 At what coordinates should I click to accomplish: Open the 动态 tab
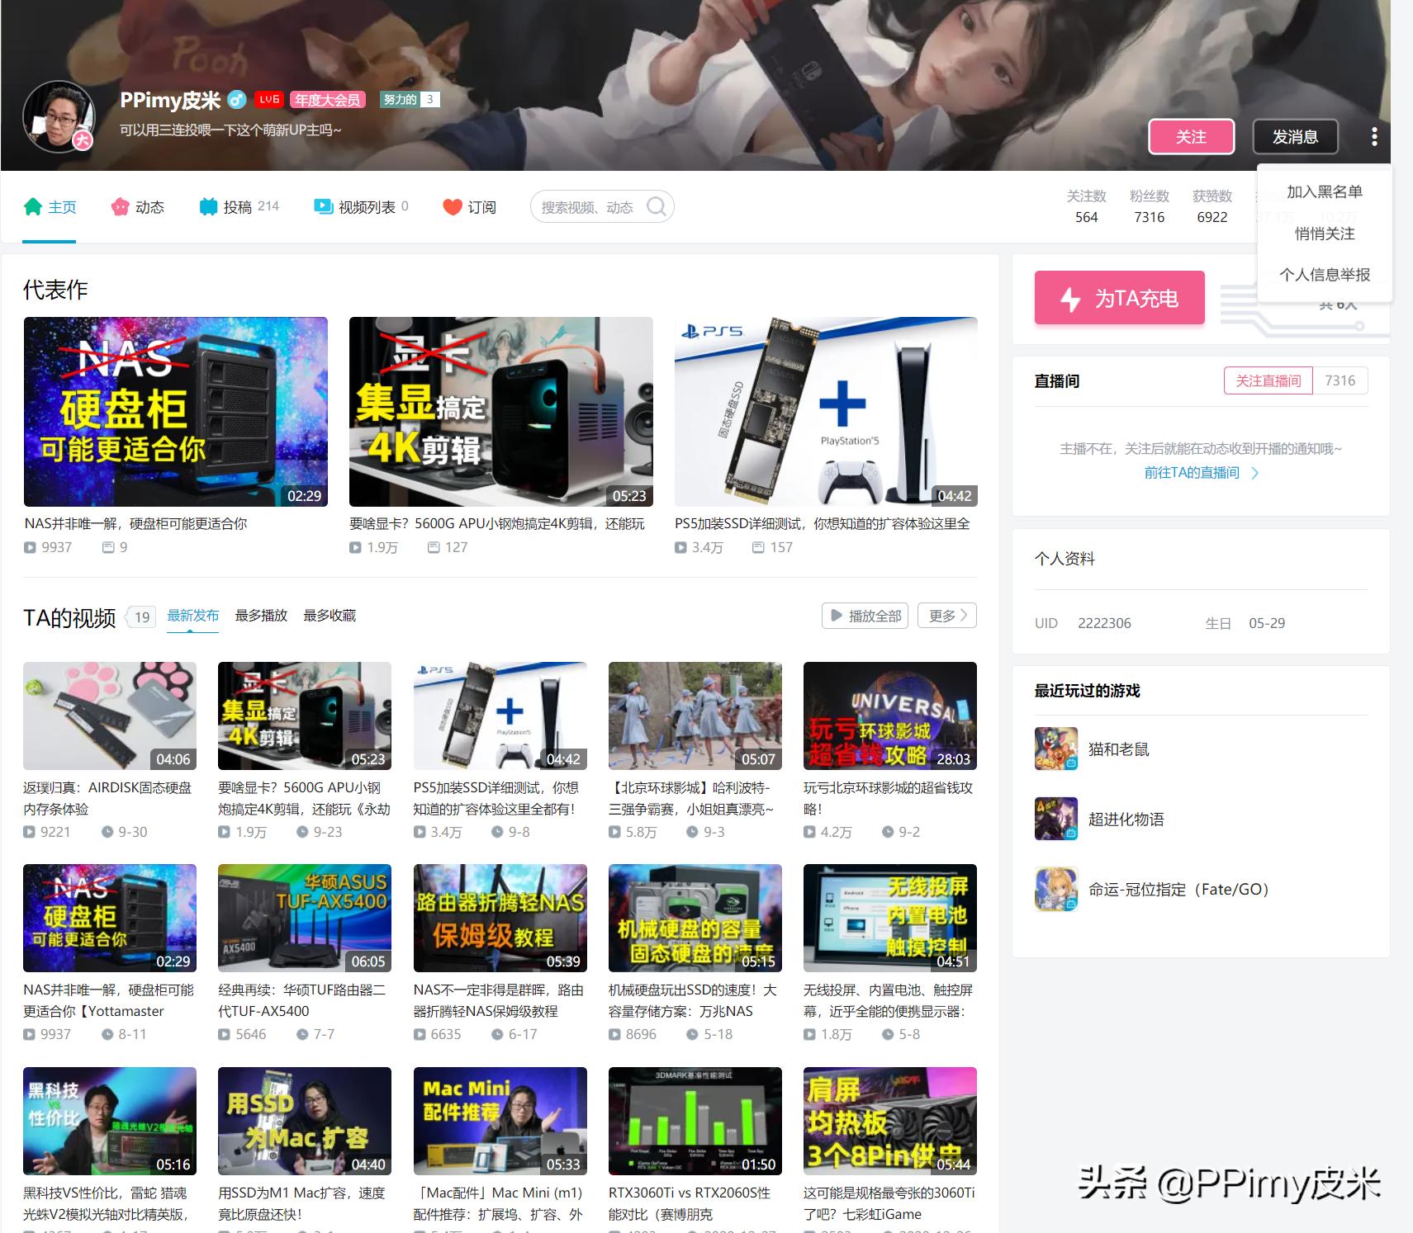137,207
